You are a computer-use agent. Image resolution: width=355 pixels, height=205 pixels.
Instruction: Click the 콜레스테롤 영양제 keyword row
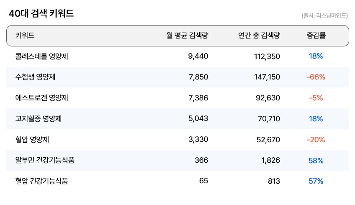pyautogui.click(x=41, y=56)
